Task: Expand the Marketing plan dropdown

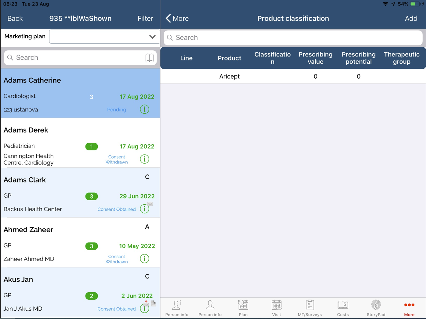Action: 152,37
